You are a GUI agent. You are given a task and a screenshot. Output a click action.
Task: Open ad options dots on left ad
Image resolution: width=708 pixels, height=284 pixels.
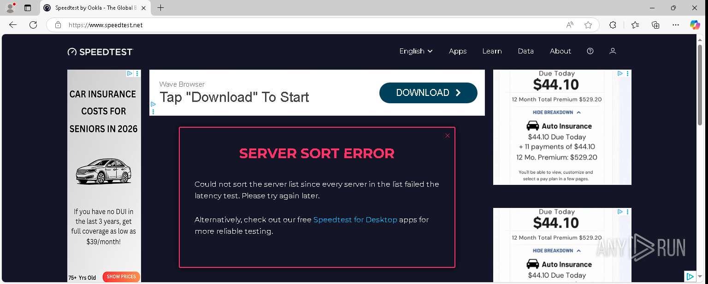[137, 73]
